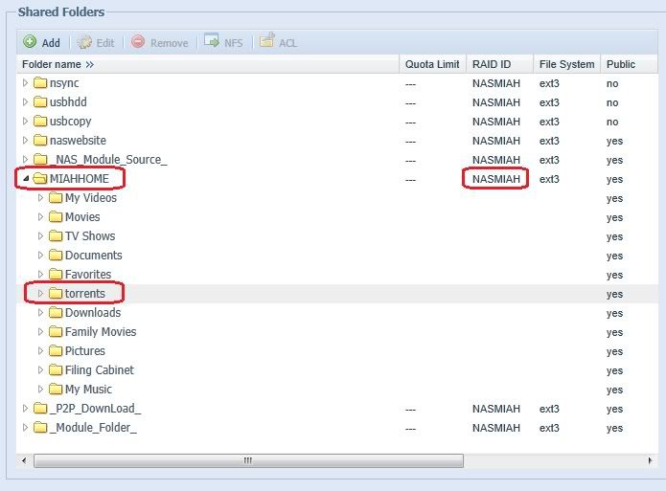Expand the My Videos subfolder
666x491 pixels.
[40, 198]
